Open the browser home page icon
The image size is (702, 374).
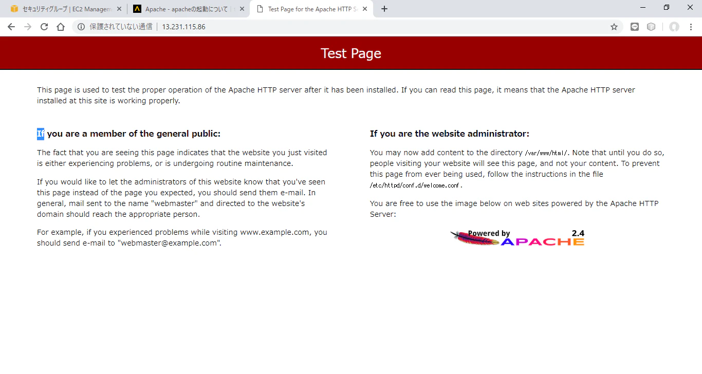61,27
